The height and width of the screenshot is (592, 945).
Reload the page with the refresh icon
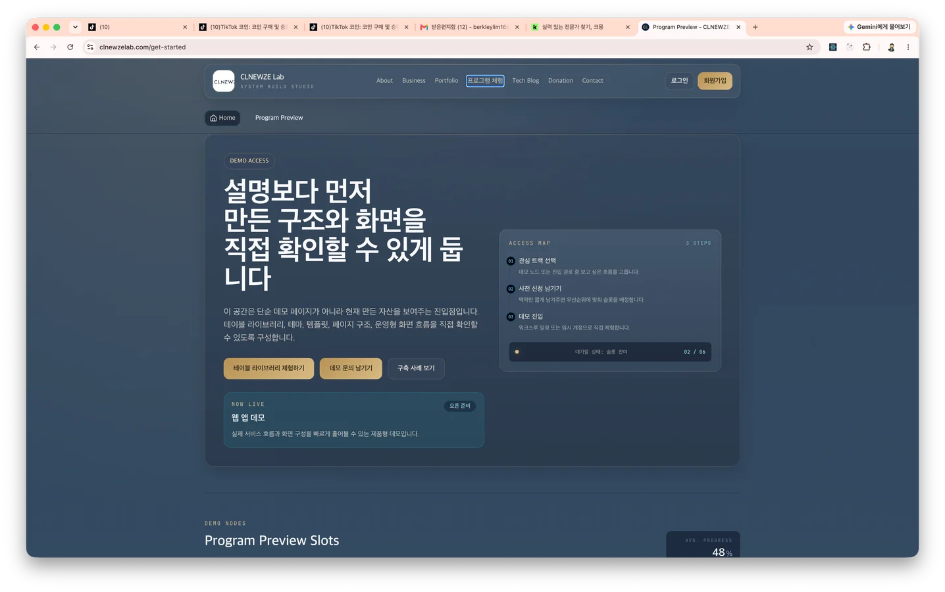[70, 47]
